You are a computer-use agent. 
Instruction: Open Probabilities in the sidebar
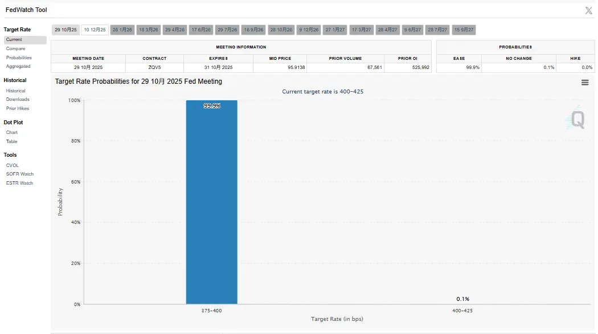click(19, 58)
